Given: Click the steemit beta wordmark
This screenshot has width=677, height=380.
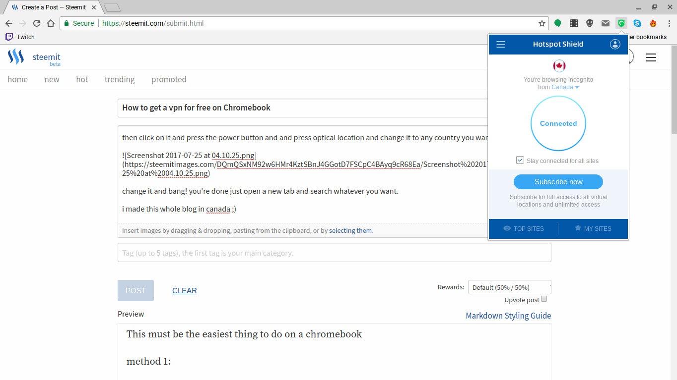Looking at the screenshot, I should tap(47, 59).
